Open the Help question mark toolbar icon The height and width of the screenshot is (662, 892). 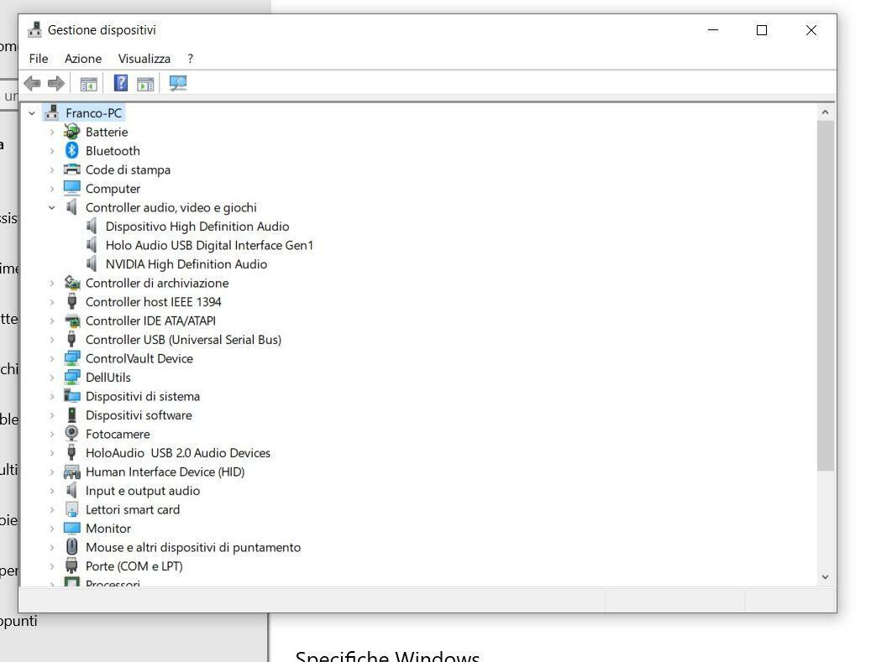(x=121, y=83)
